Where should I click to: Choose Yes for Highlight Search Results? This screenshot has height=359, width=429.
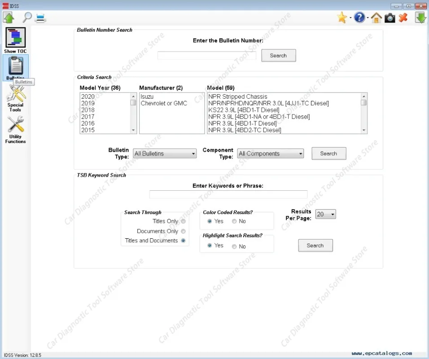(210, 245)
